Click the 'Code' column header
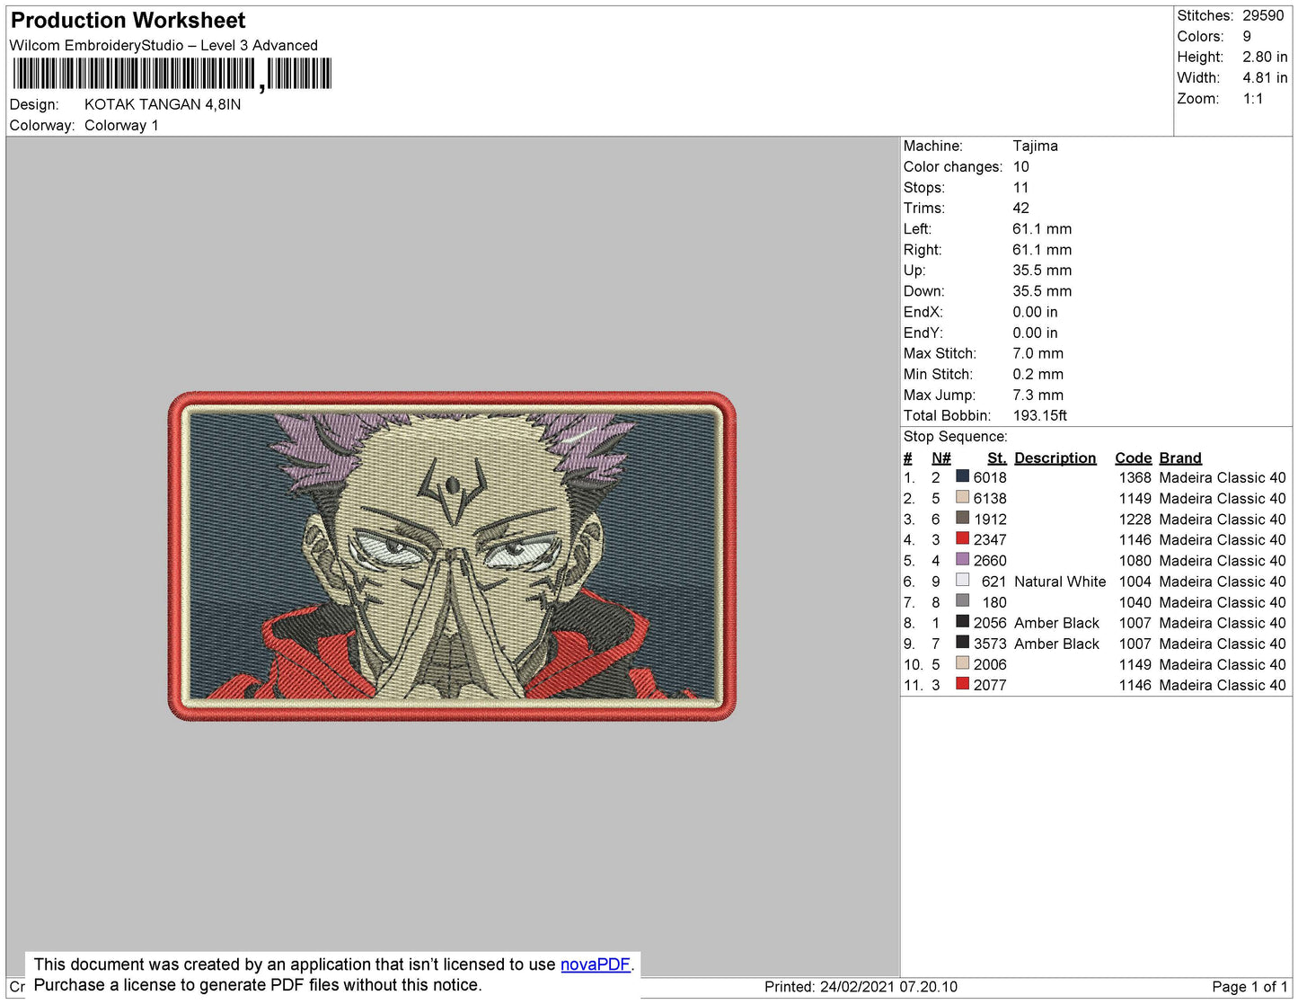 coord(1133,458)
